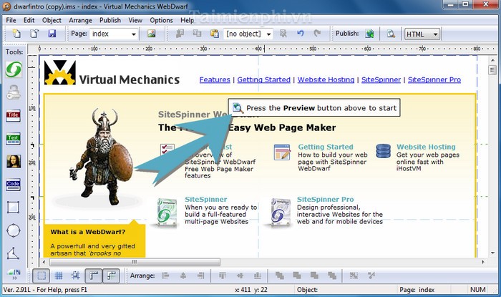Toggle the grid display button in bottom toolbar
This screenshot has height=297, width=501.
click(59, 276)
